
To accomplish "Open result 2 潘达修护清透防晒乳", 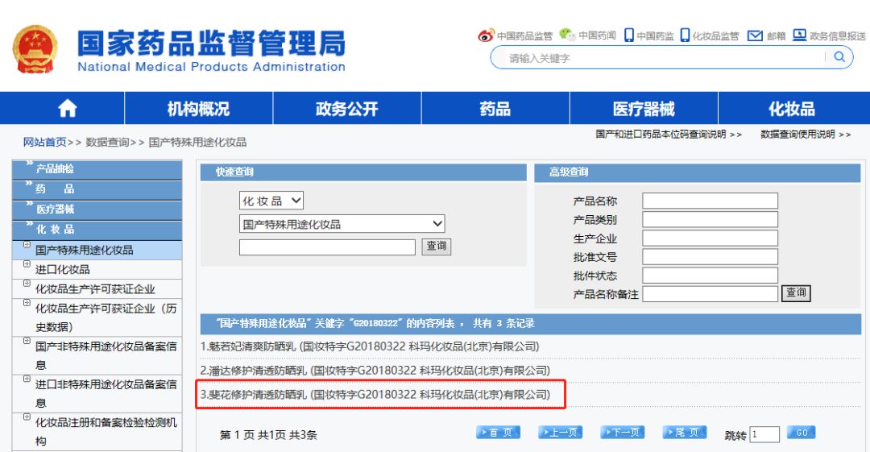I will point(375,371).
